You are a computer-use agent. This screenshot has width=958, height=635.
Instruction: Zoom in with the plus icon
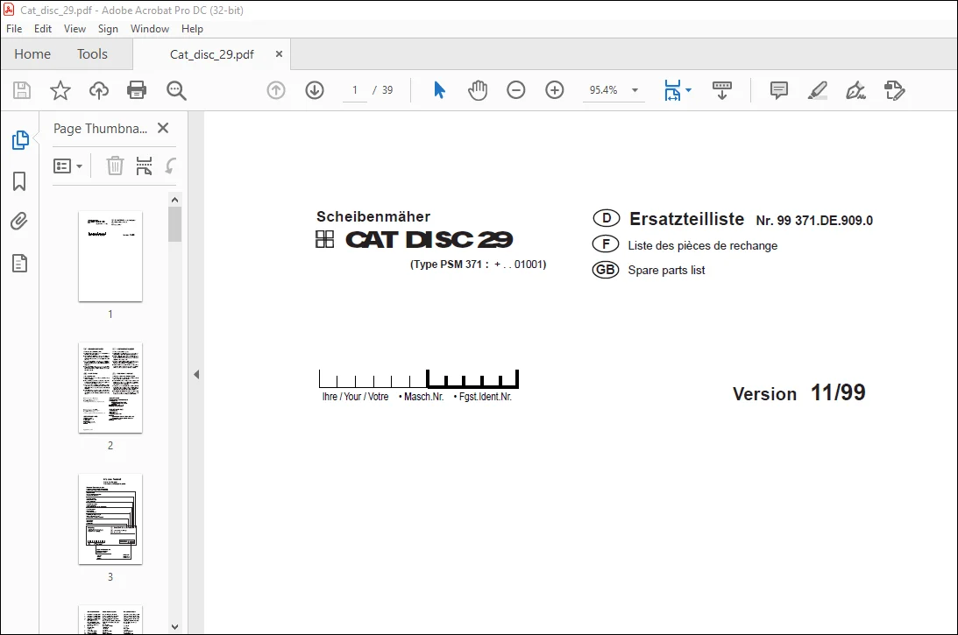(554, 90)
